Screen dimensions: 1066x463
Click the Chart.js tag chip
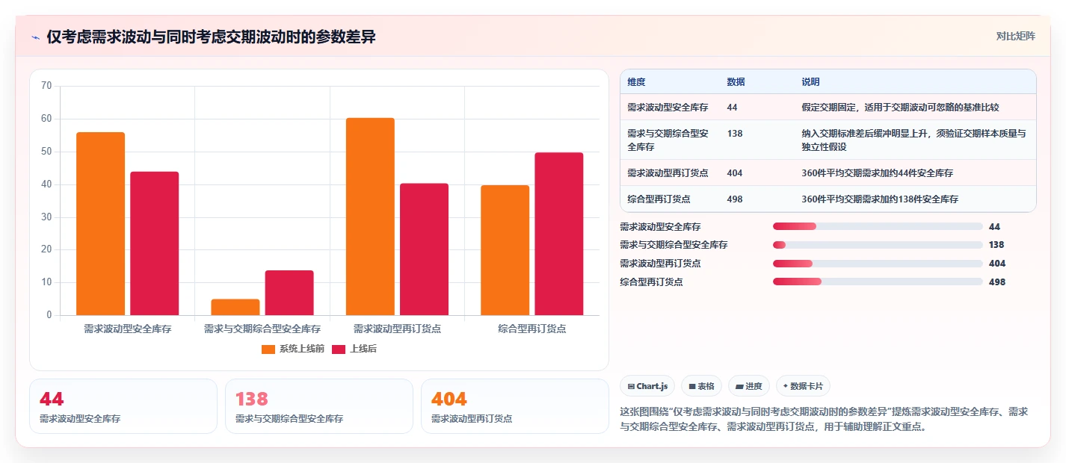[x=647, y=386]
